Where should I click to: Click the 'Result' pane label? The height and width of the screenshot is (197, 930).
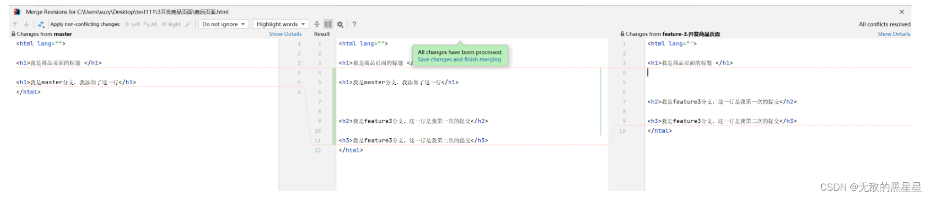pos(322,34)
